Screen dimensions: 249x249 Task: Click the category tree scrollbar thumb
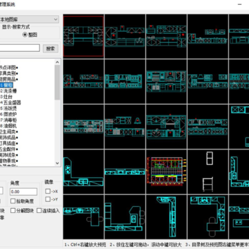[57, 82]
